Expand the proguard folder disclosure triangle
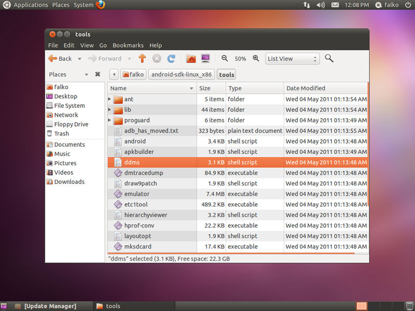 click(x=110, y=120)
